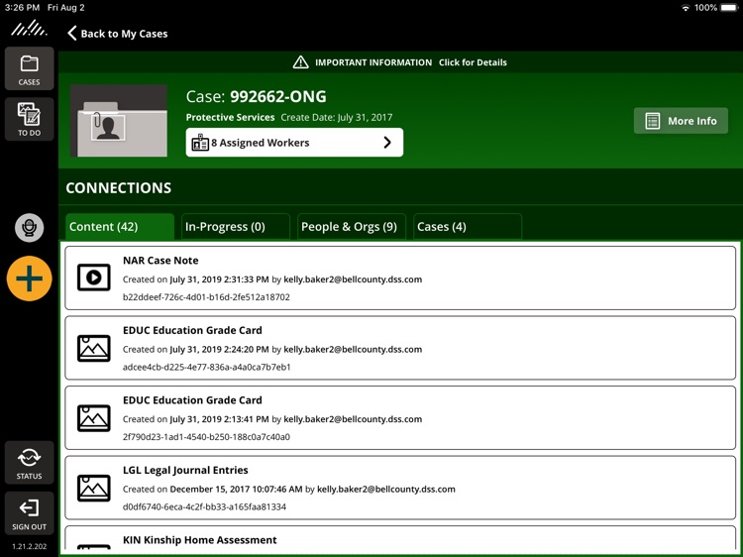Click the Connections heading
This screenshot has height=557, width=743.
(119, 188)
